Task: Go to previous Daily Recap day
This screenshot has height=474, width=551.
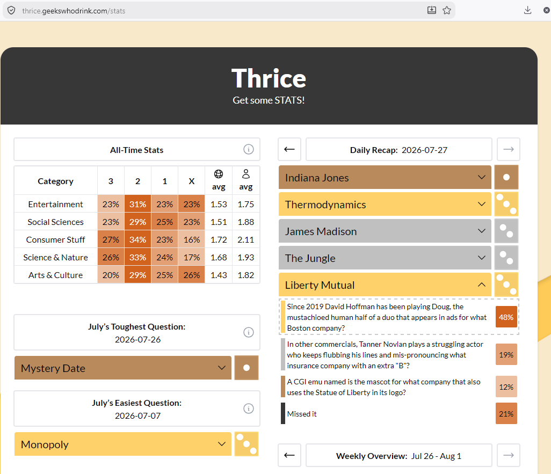Action: (x=289, y=149)
